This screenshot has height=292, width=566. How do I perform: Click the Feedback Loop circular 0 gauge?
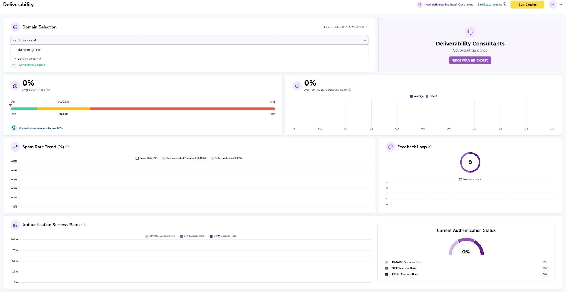pyautogui.click(x=470, y=162)
